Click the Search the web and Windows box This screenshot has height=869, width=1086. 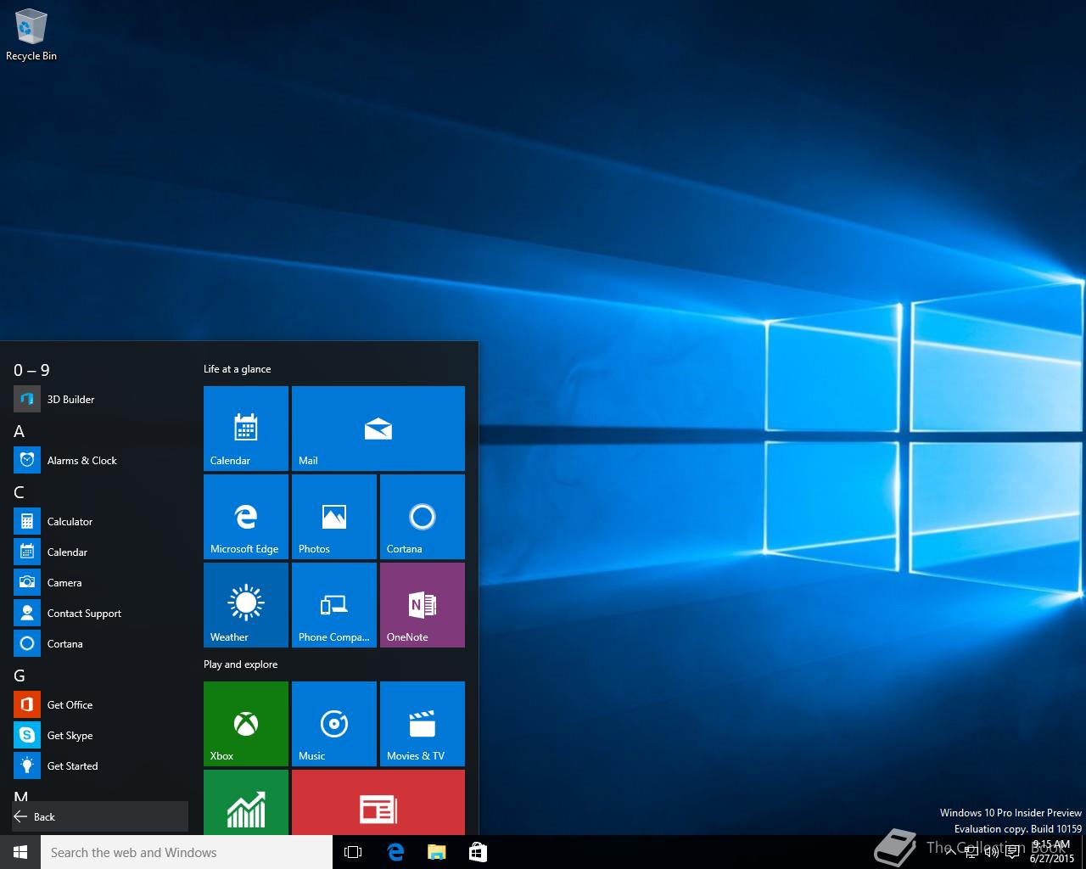tap(187, 852)
